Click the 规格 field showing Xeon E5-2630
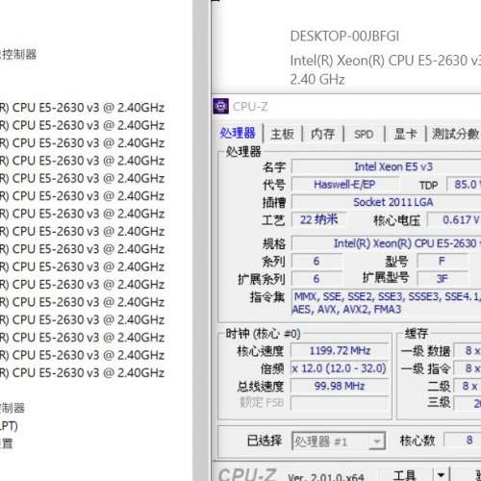 (x=387, y=243)
